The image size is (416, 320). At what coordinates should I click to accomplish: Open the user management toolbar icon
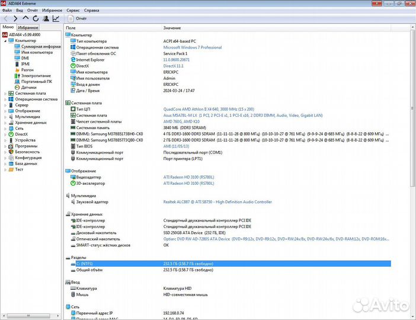(46, 18)
